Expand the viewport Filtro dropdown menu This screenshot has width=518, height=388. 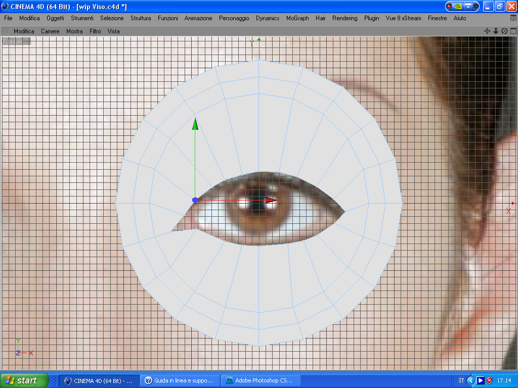pyautogui.click(x=95, y=31)
